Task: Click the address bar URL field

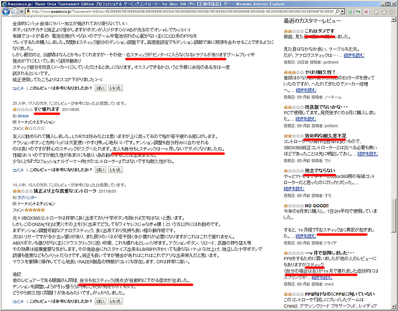Action: point(182,12)
